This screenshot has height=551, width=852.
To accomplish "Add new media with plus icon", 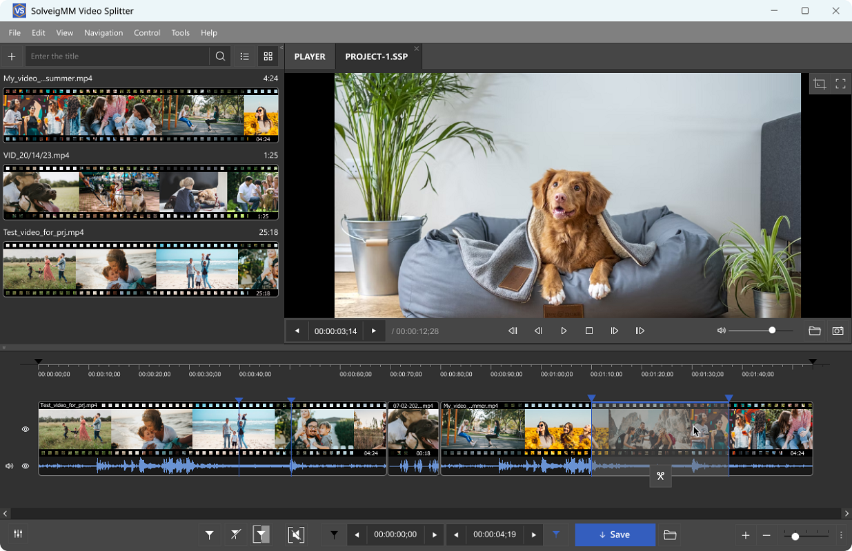I will (12, 56).
